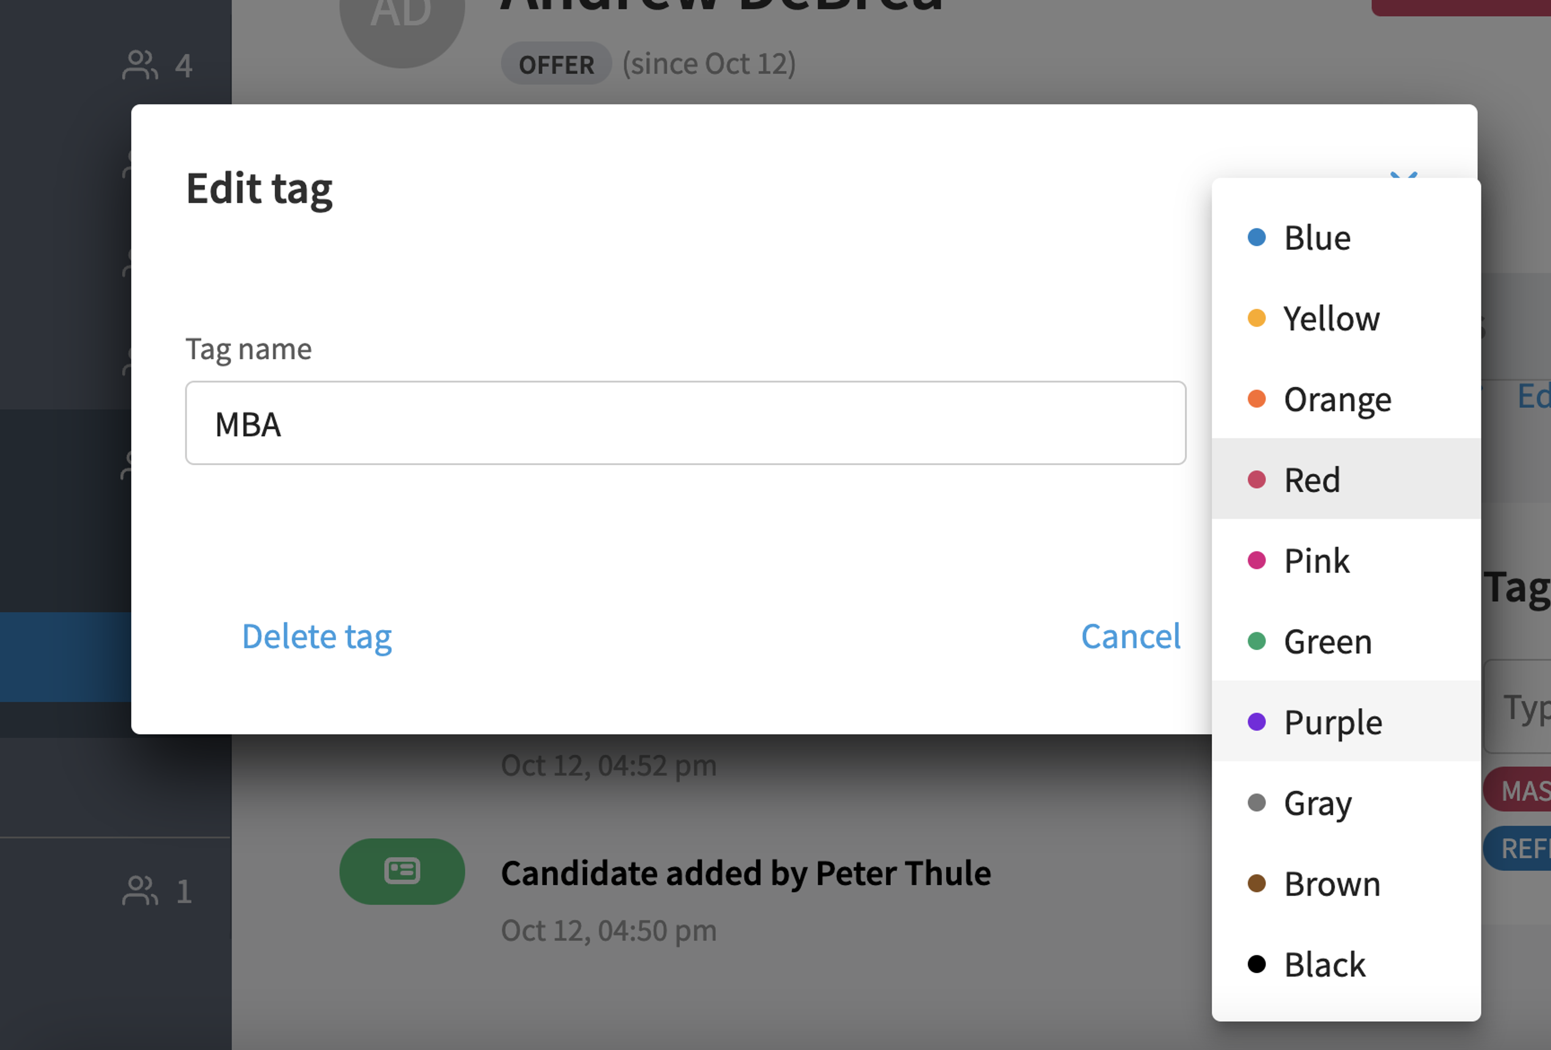Click the people icon showing 4
1551x1050 pixels.
point(140,65)
